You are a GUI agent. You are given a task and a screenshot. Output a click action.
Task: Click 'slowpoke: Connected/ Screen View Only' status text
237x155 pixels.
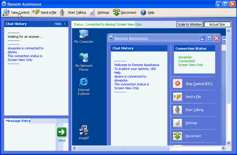pos(190,61)
